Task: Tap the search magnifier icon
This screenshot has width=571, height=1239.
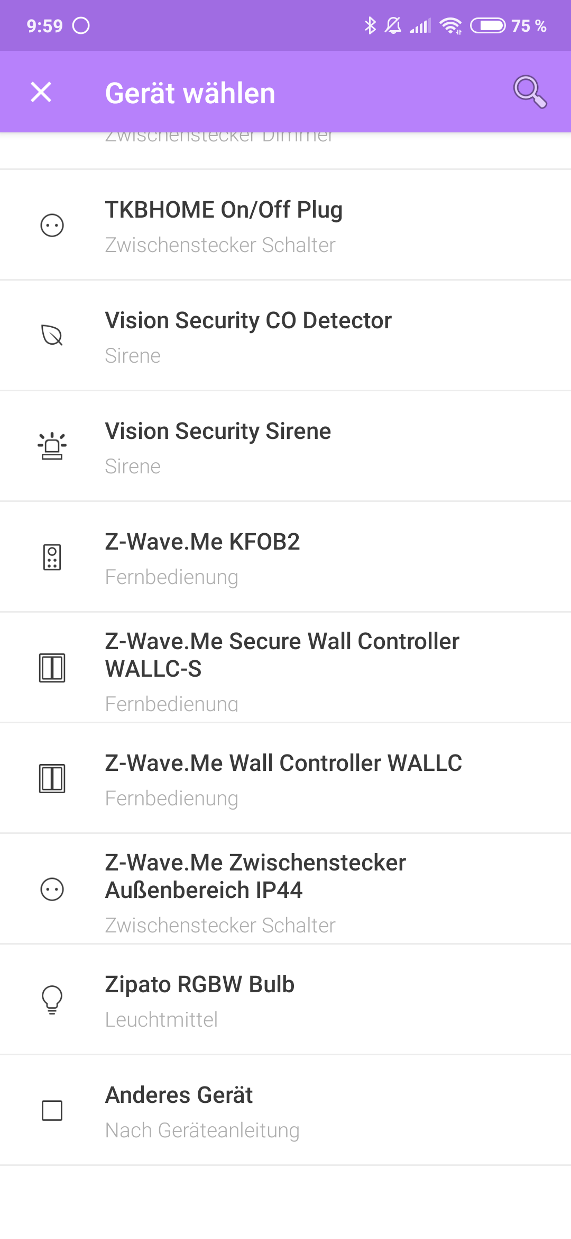Action: (530, 92)
